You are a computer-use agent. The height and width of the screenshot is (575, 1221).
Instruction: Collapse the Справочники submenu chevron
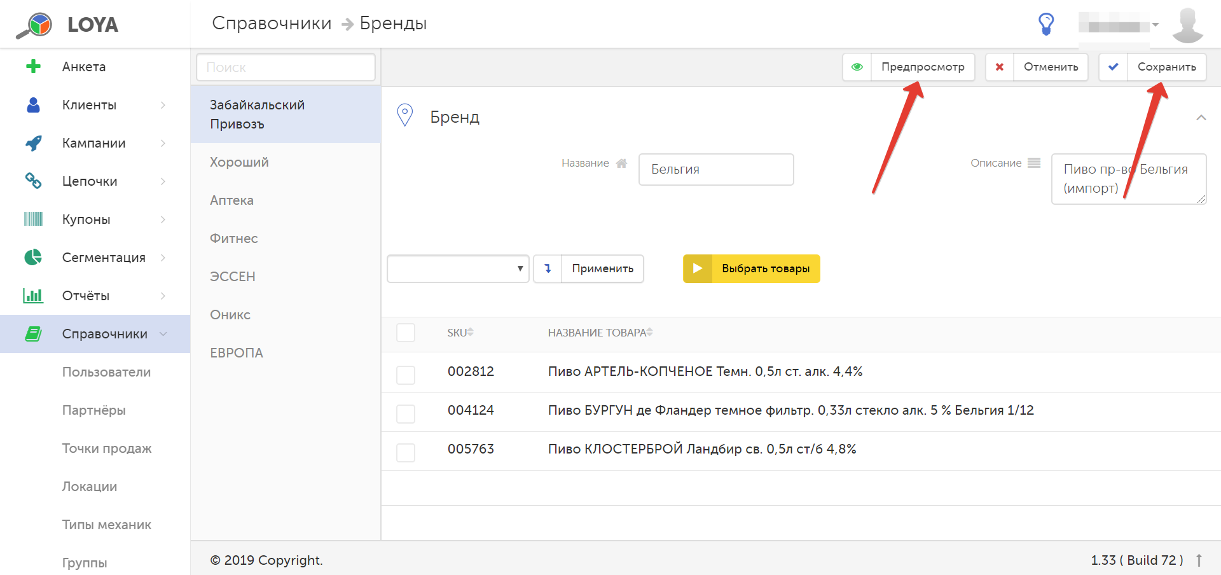click(x=163, y=334)
